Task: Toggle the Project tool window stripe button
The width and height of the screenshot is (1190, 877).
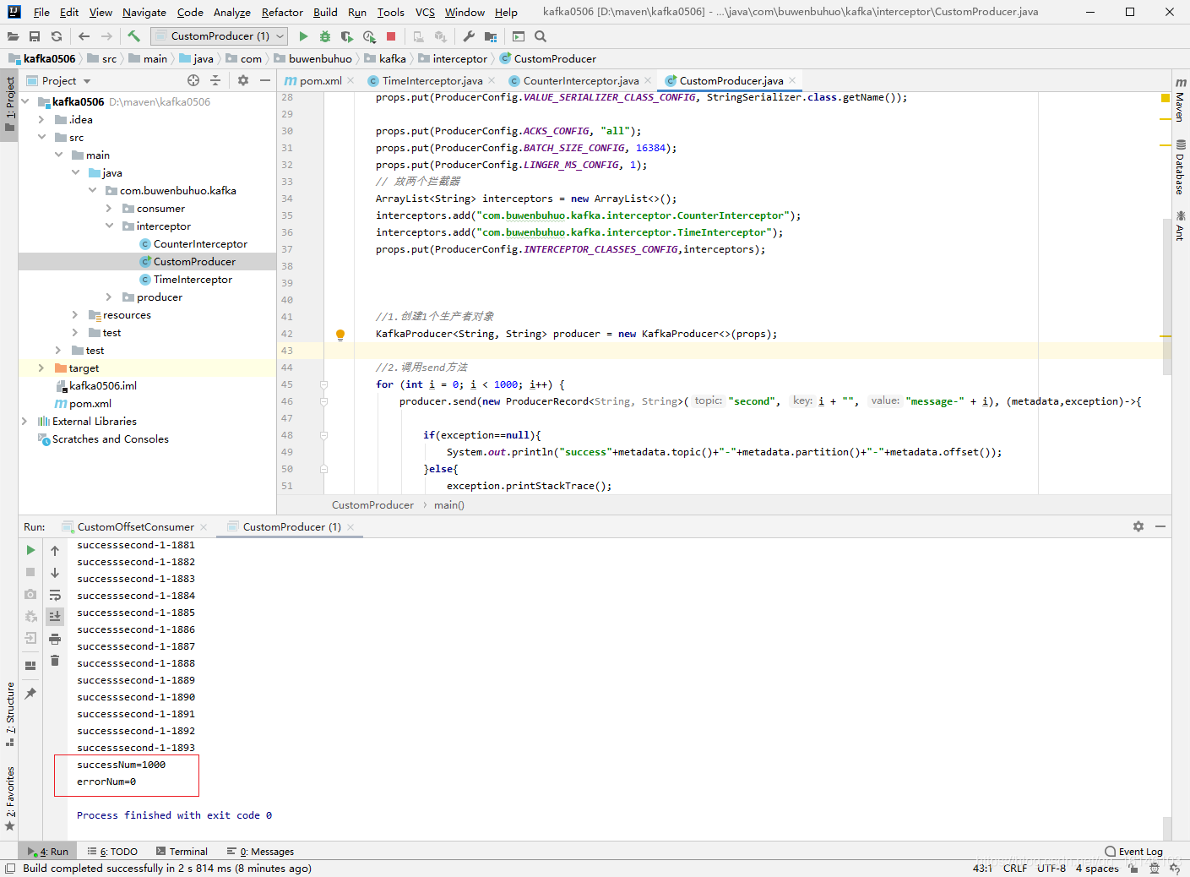Action: tap(10, 104)
